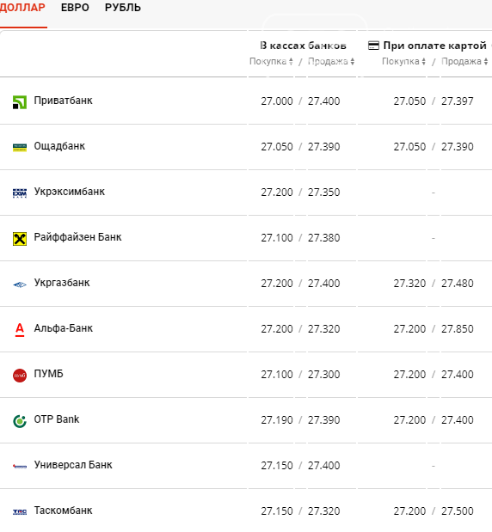492x532 pixels.
Task: Click the OTP Bank green logo
Action: point(20,421)
